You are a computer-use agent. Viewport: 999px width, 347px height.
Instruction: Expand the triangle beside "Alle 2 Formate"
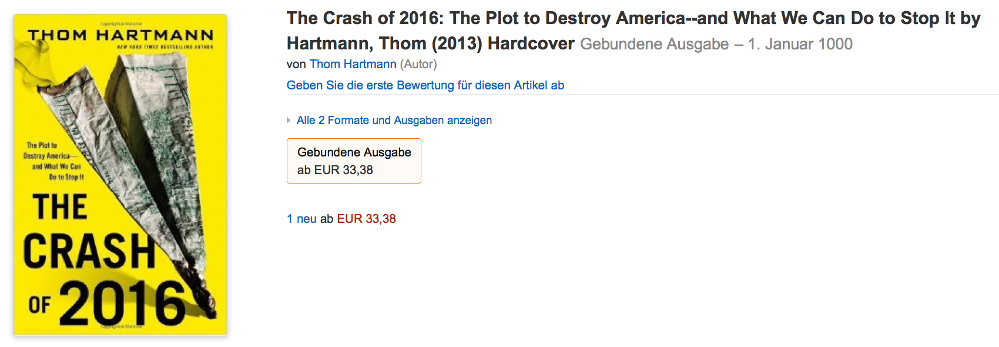click(289, 121)
